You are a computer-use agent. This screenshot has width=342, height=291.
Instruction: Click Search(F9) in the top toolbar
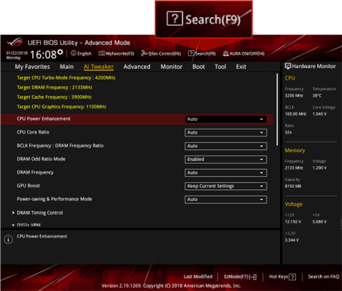point(201,54)
